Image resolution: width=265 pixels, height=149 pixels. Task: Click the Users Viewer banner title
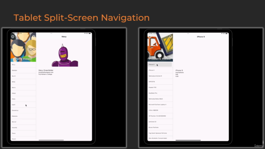pyautogui.click(x=23, y=59)
